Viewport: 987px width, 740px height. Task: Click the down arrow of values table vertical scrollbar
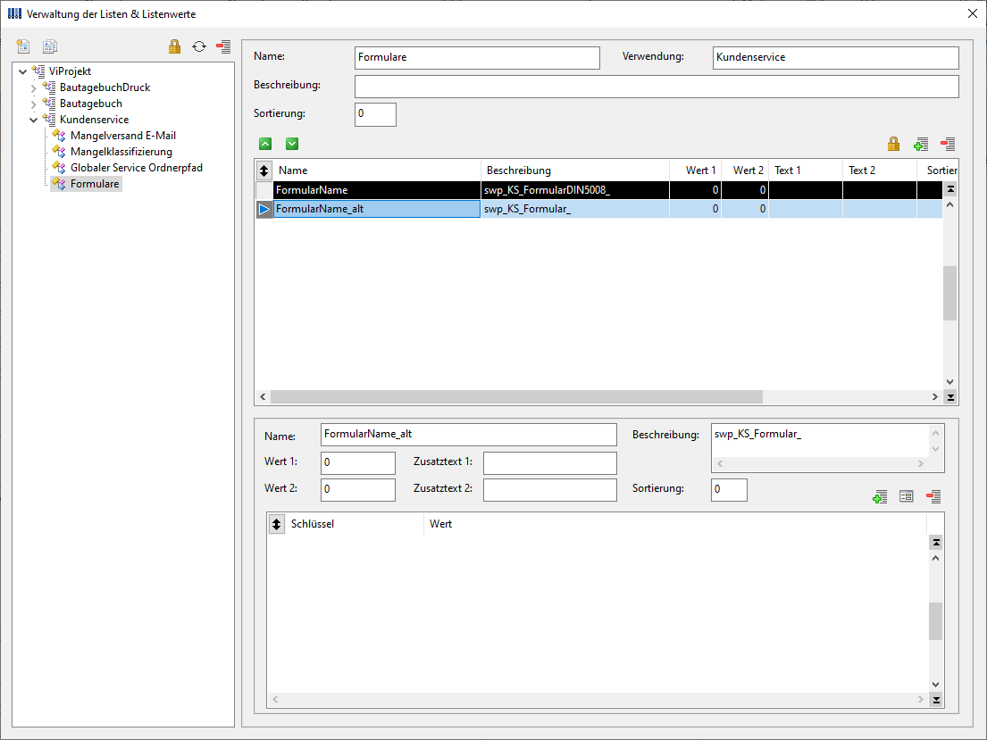[x=950, y=382]
